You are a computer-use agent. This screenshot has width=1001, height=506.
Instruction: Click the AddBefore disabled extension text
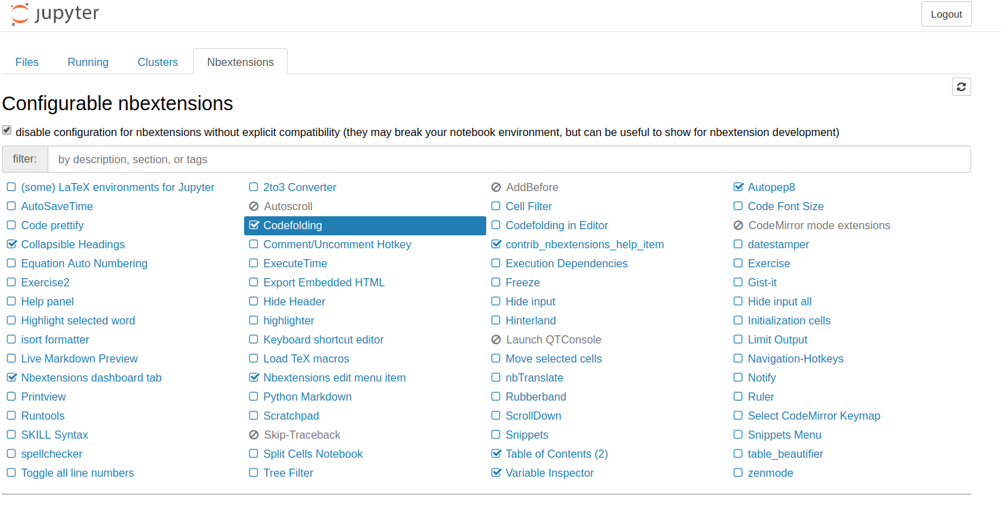coord(532,187)
